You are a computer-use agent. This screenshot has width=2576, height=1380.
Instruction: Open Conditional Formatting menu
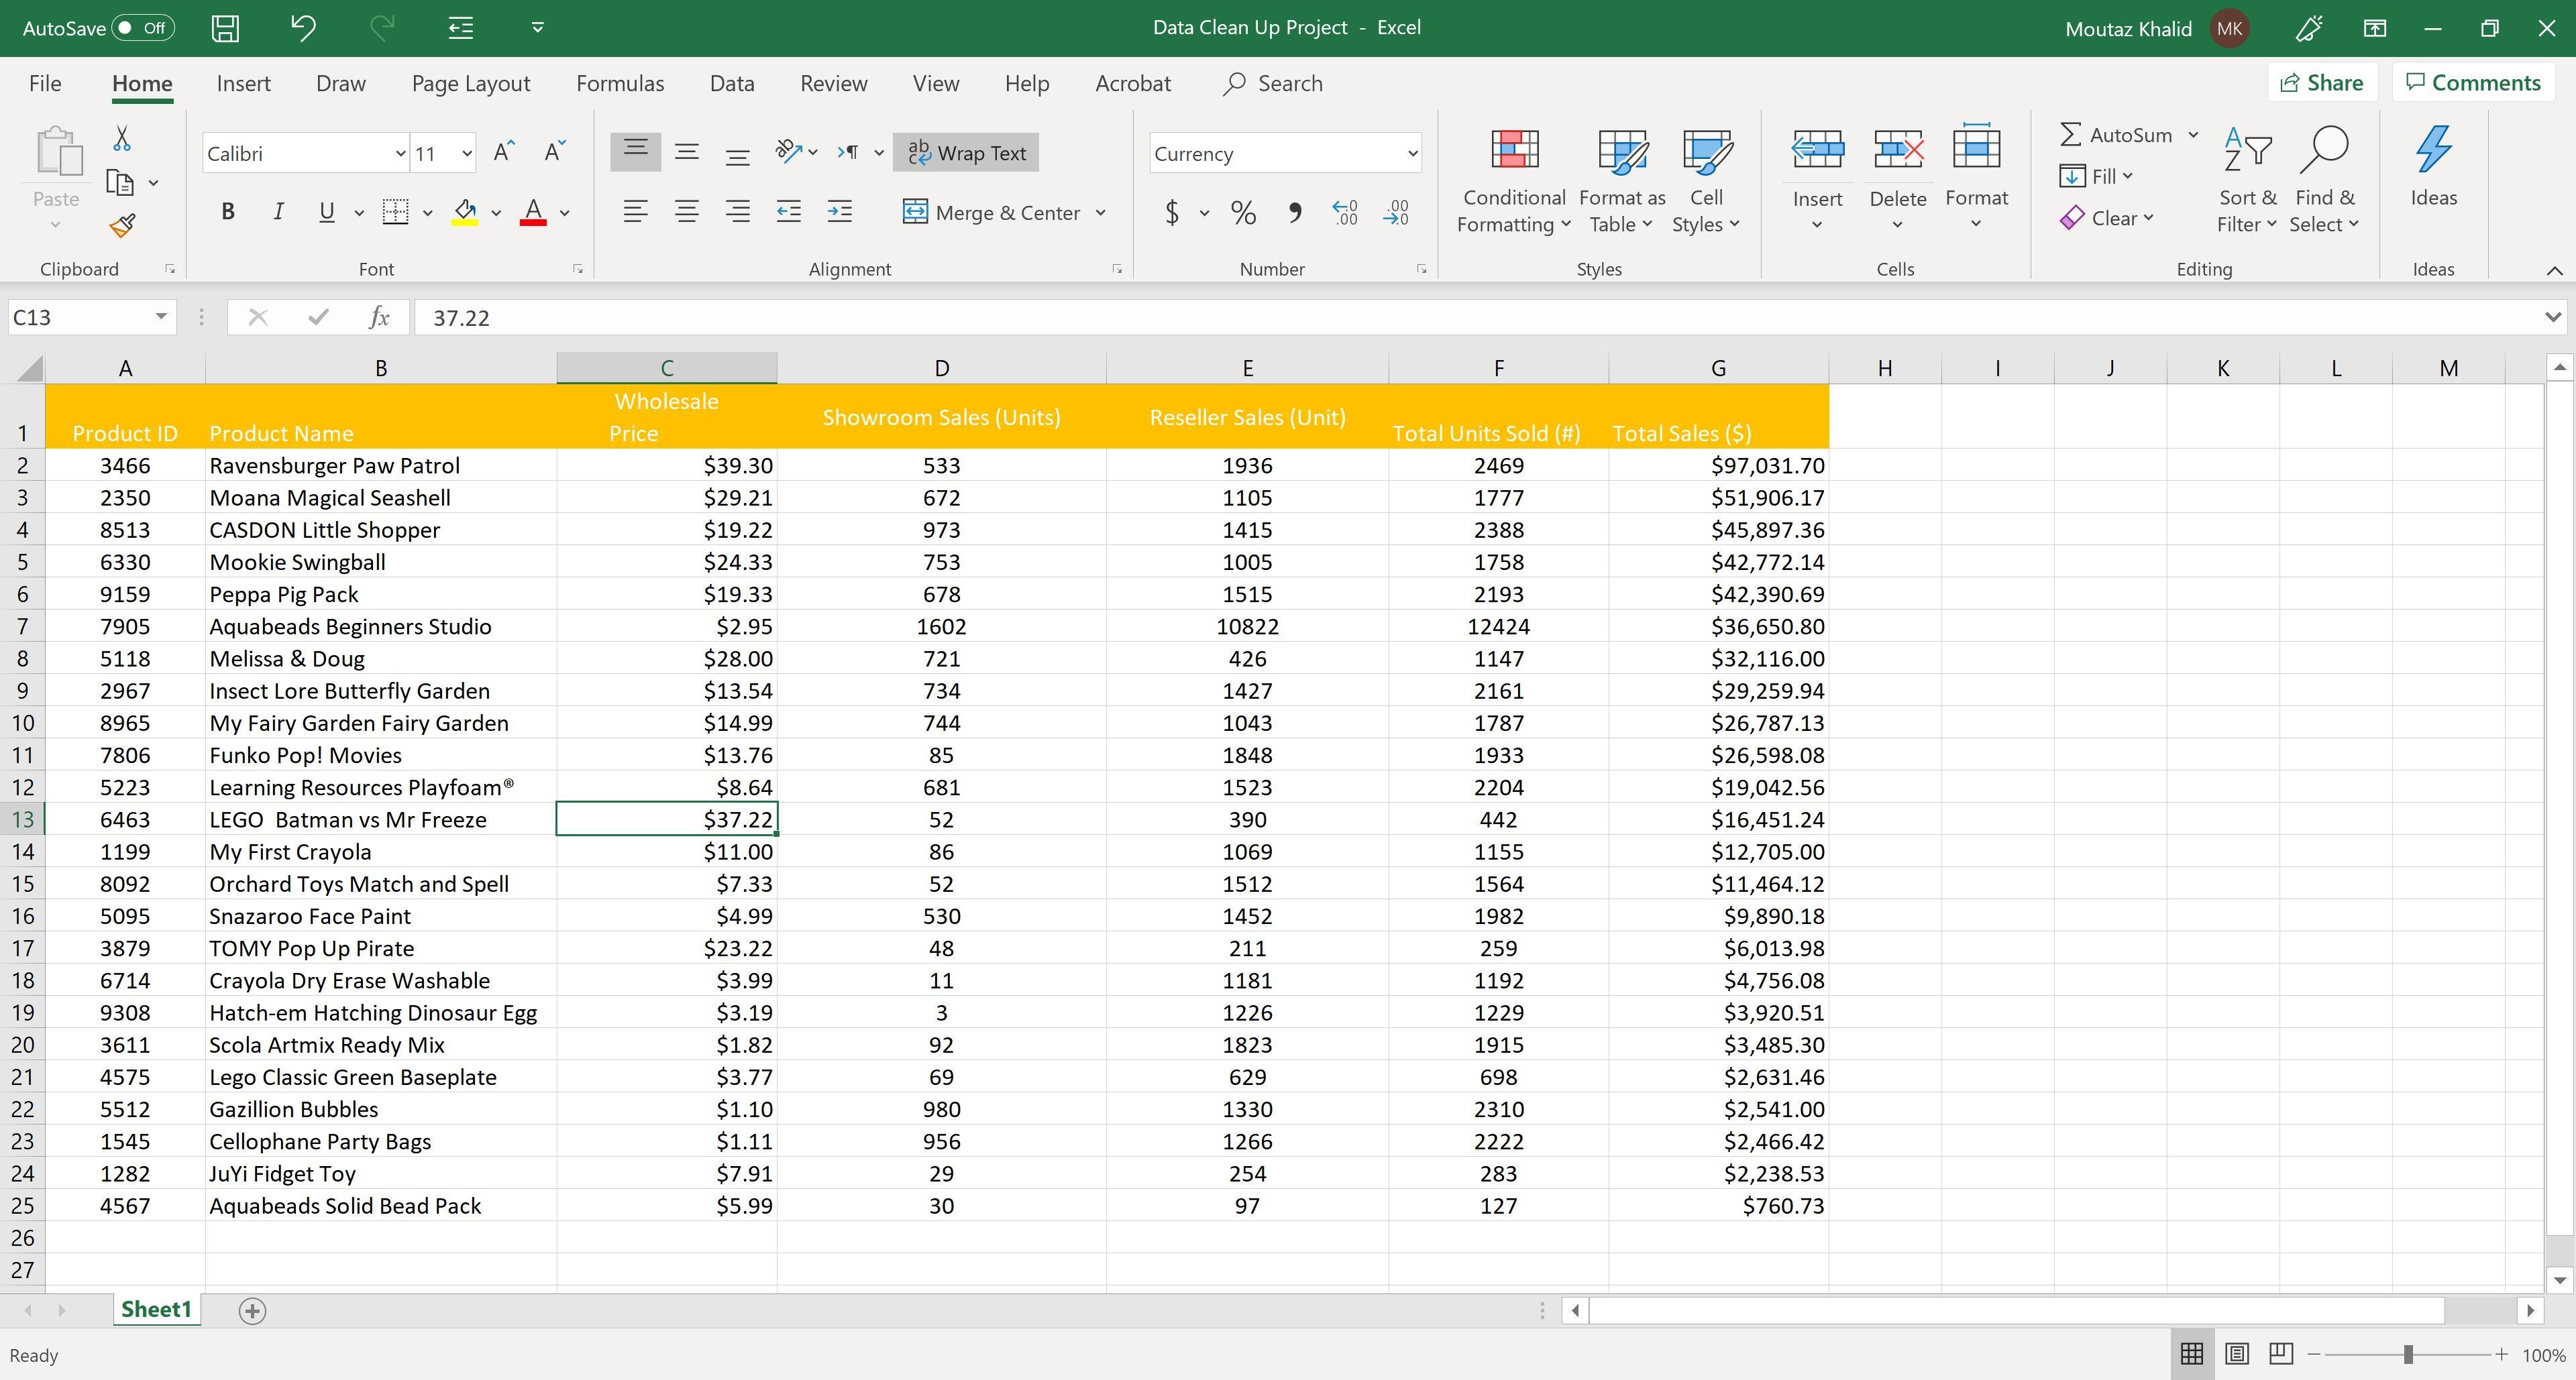1514,182
